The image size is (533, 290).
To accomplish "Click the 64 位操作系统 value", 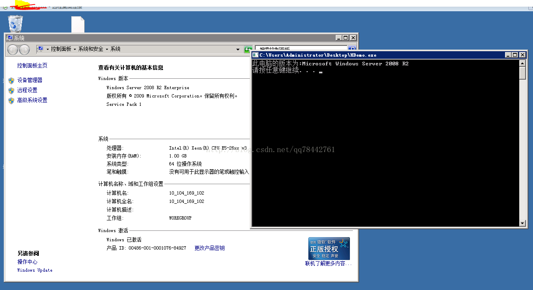I will pos(185,164).
